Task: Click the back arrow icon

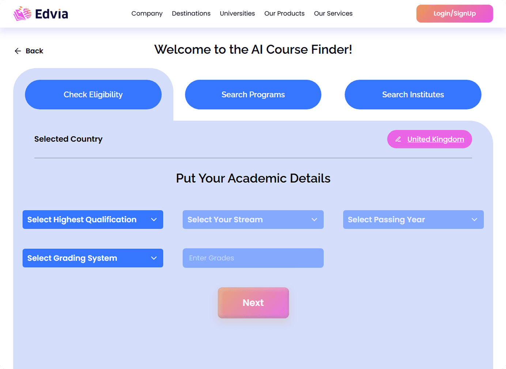Action: [18, 51]
